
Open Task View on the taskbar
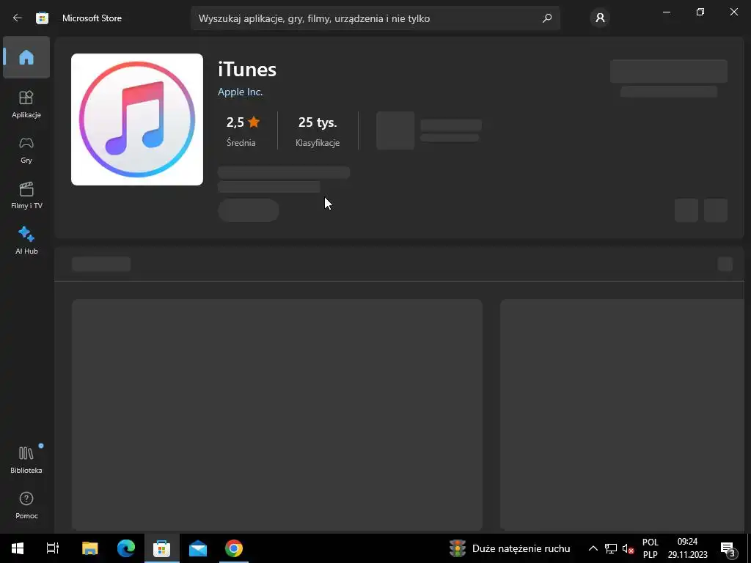(x=53, y=548)
